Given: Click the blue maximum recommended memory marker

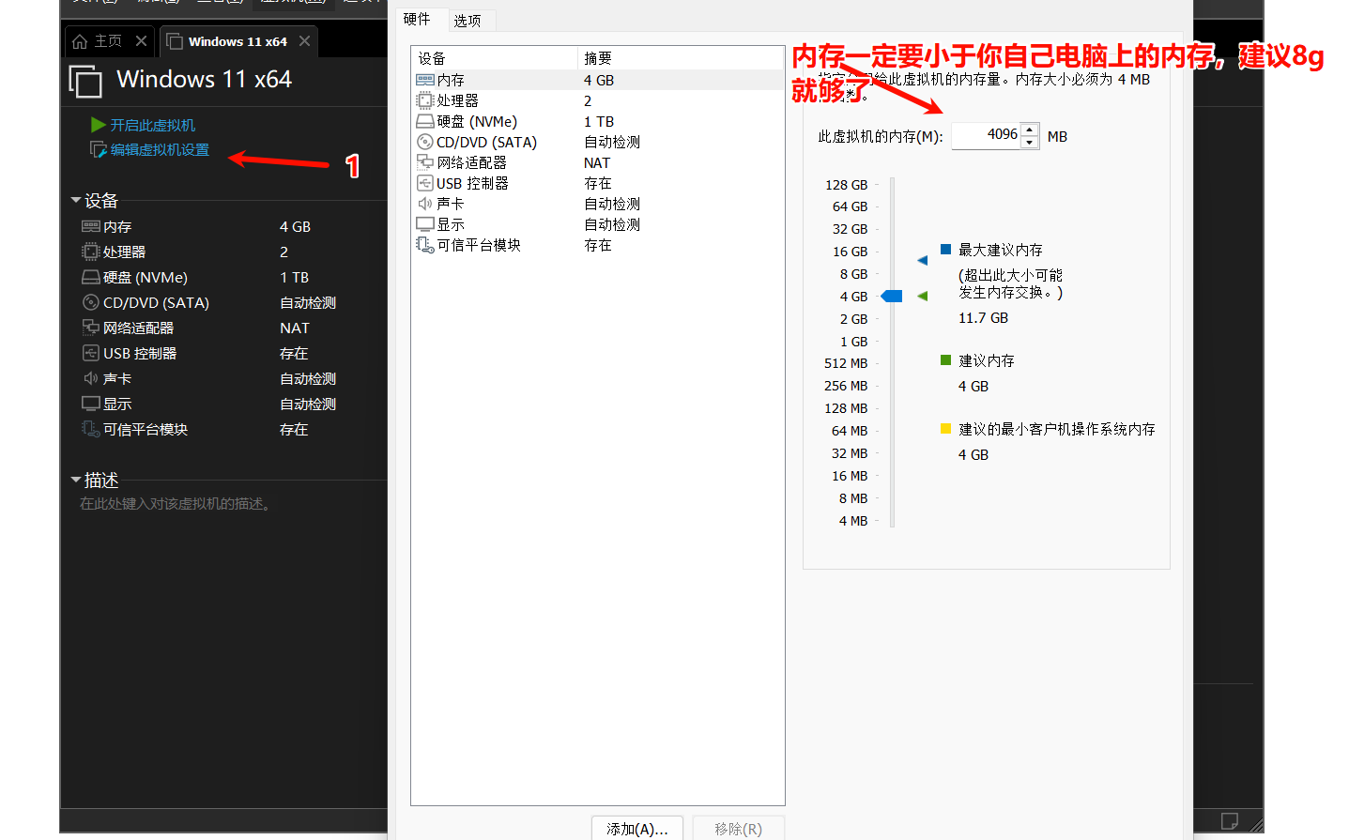Looking at the screenshot, I should click(x=923, y=260).
